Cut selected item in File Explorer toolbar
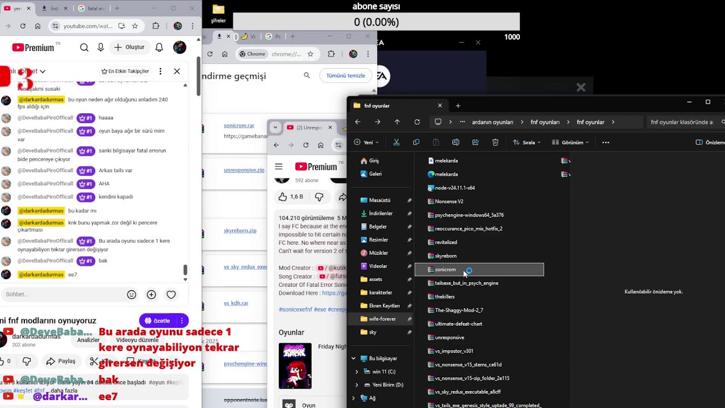Viewport: 725px width, 408px height. (396, 142)
